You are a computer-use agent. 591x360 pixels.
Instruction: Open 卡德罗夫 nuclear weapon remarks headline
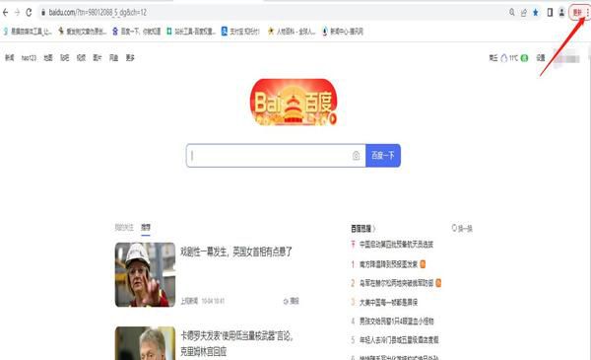coord(237,344)
